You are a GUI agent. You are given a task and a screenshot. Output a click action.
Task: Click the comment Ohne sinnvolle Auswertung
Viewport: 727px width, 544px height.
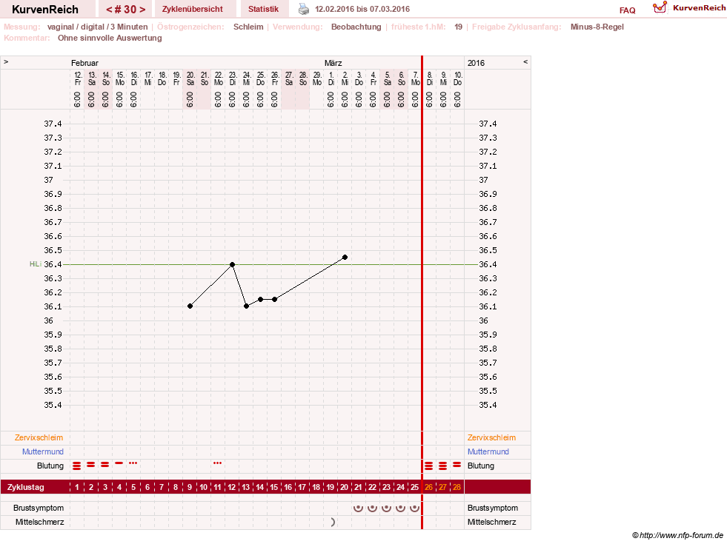(110, 38)
